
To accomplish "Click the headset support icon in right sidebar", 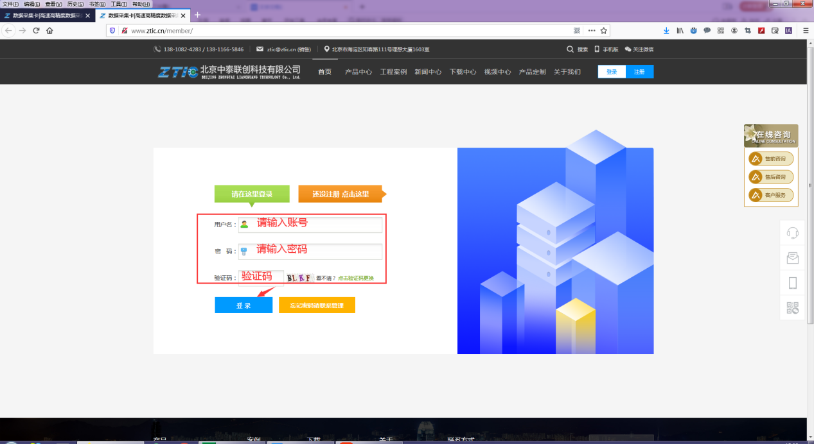I will pos(793,233).
